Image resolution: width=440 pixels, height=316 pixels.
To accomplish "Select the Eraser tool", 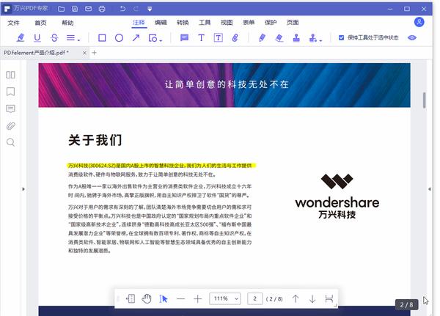I will click(x=279, y=37).
